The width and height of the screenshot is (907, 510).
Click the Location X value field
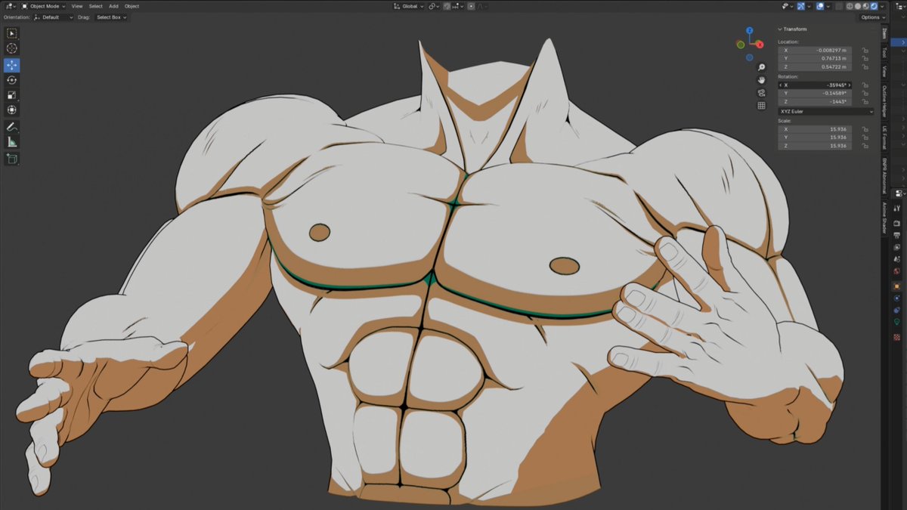(815, 50)
